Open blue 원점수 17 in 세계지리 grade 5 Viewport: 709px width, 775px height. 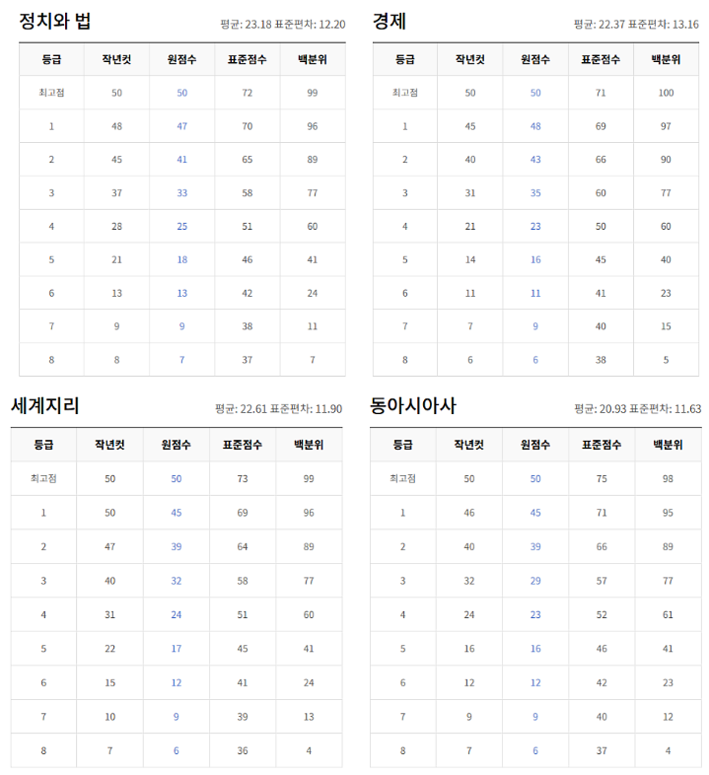pos(176,649)
